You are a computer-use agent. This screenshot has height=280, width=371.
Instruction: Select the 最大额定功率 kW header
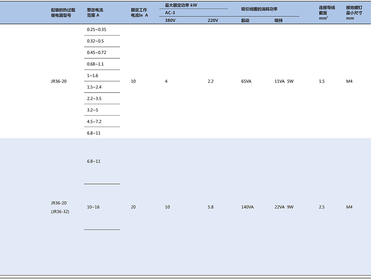click(x=181, y=5)
